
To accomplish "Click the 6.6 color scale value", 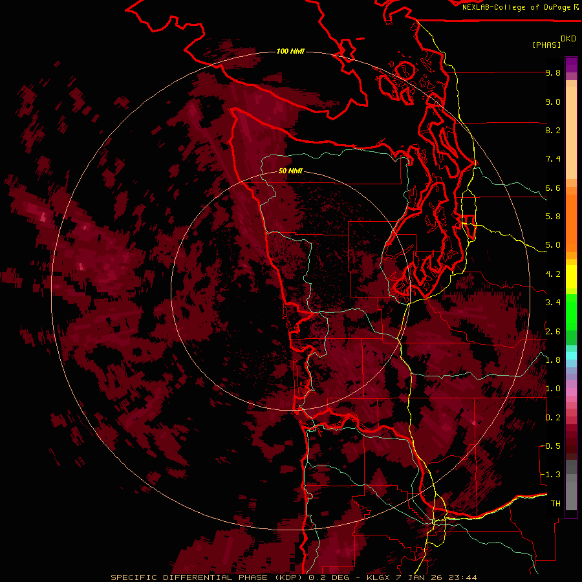I will [553, 188].
